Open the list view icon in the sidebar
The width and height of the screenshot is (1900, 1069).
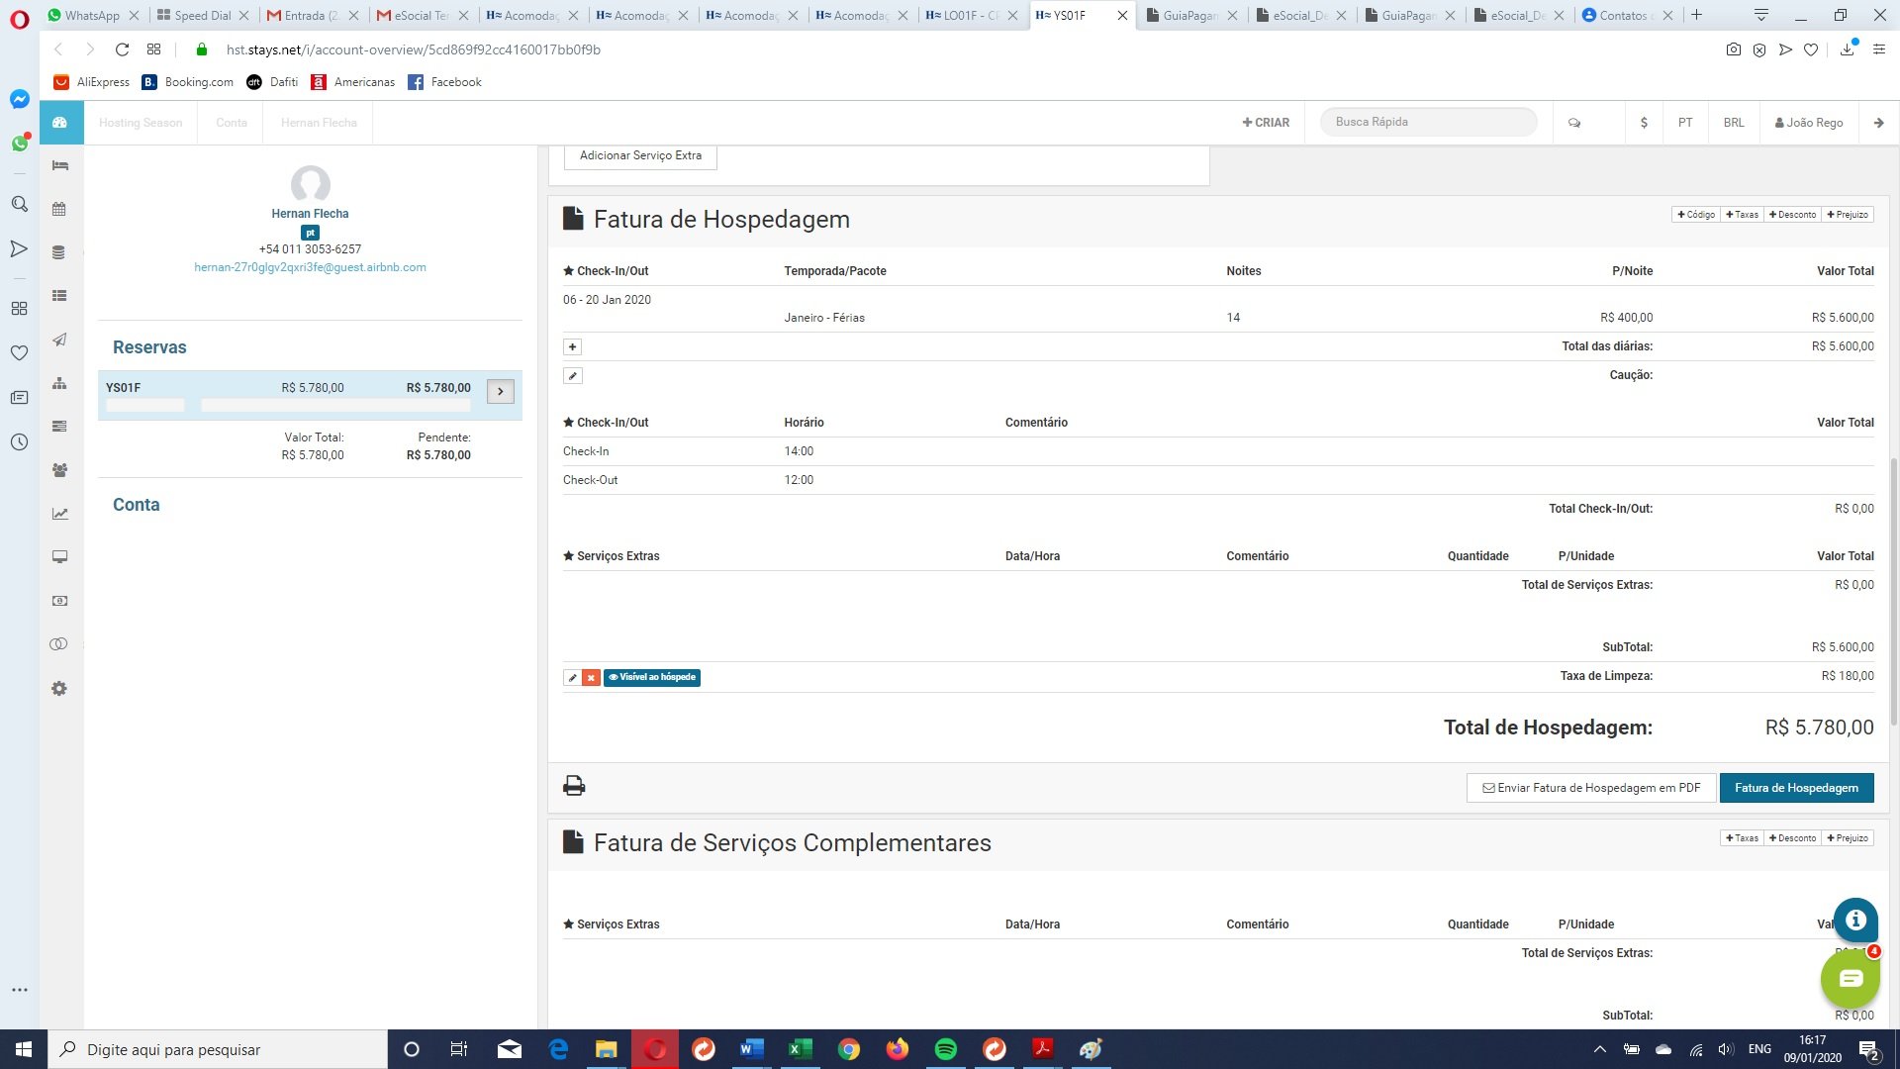click(59, 296)
